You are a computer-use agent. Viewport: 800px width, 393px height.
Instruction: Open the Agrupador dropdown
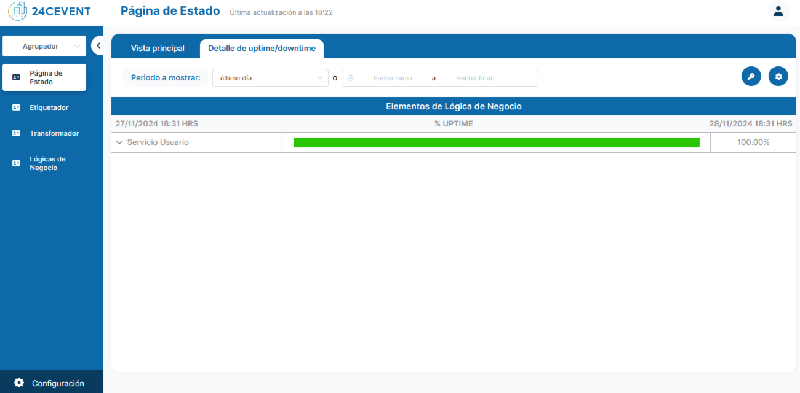44,46
